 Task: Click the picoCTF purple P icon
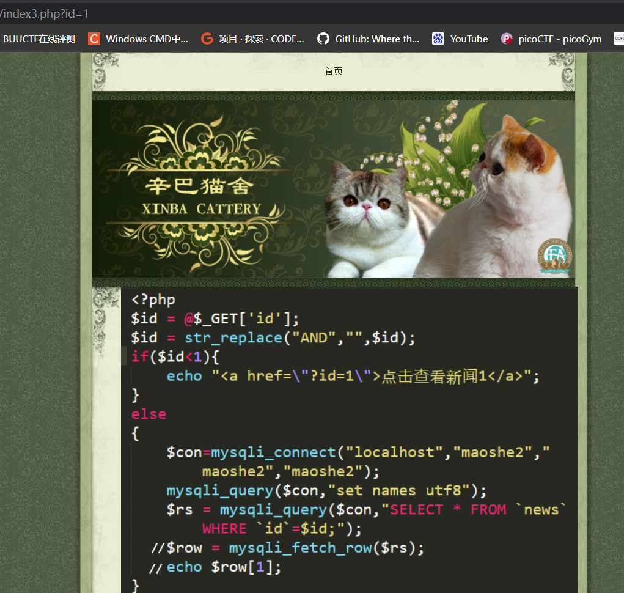(506, 39)
